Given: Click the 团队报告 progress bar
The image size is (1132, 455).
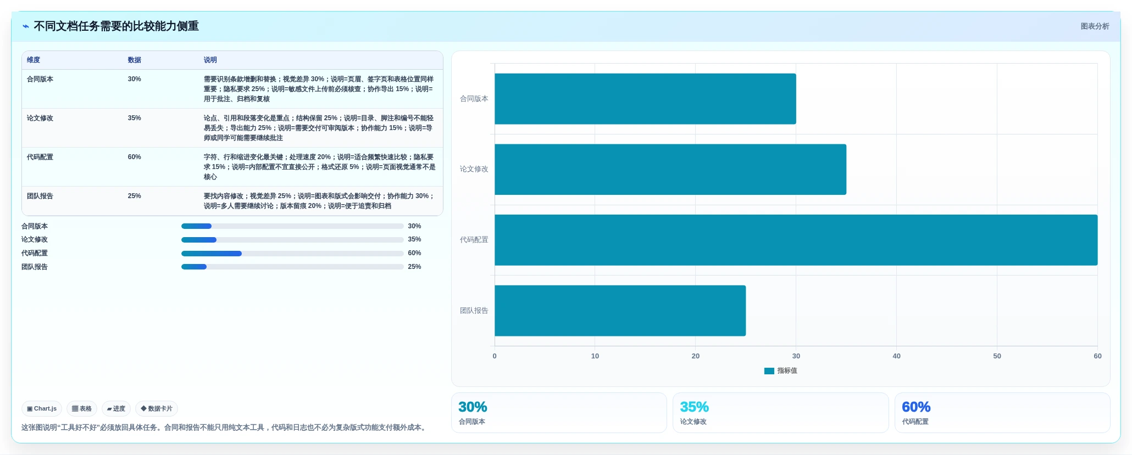Looking at the screenshot, I should [292, 267].
